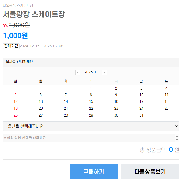Click the up arrow of detail selector
Screen dimensions: 181x182
point(177,136)
